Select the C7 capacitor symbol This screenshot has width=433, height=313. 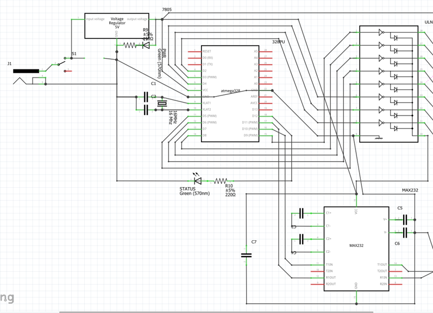point(246,255)
